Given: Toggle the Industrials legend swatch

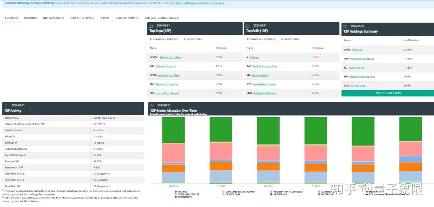Looking at the screenshot, I should (271, 194).
